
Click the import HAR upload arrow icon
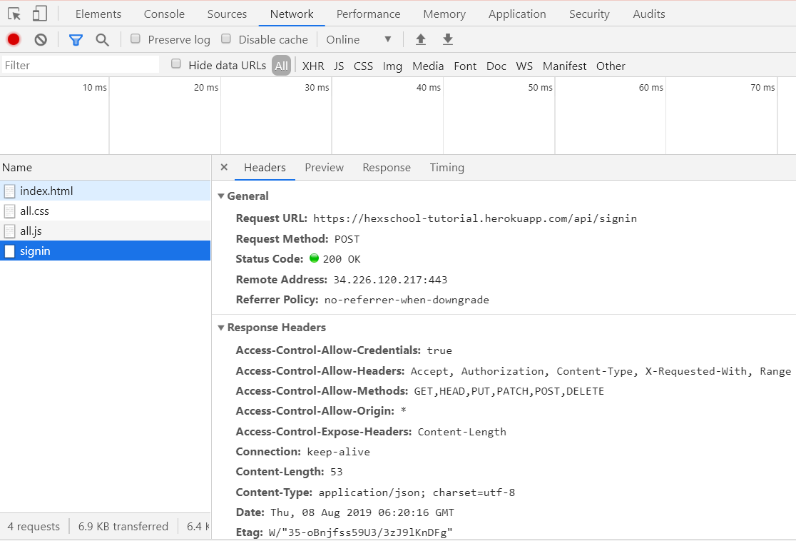[421, 39]
